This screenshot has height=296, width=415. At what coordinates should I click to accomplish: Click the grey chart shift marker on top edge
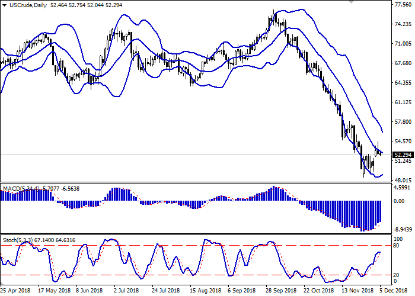pos(351,2)
